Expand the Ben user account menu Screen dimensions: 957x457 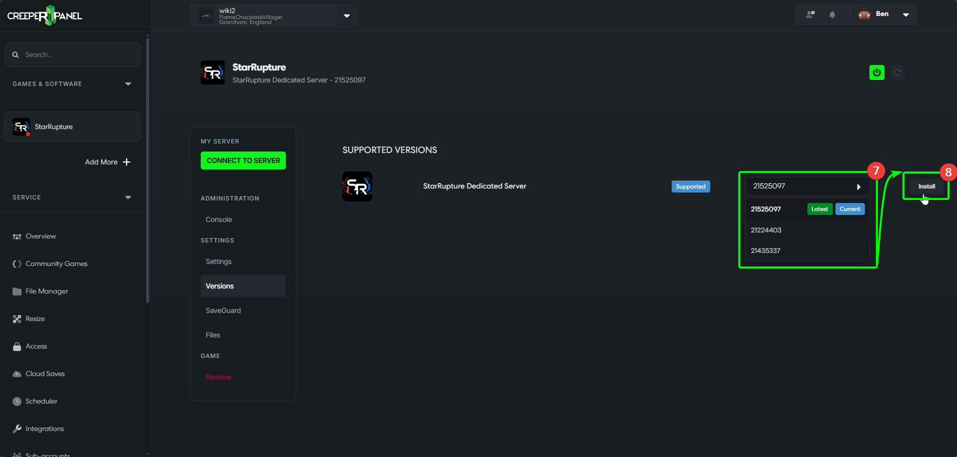coord(905,14)
